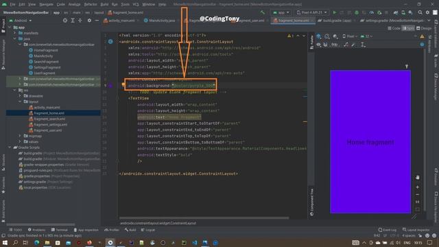439x247 pixels.
Task: Run the app with the green play button
Action: (x=335, y=12)
